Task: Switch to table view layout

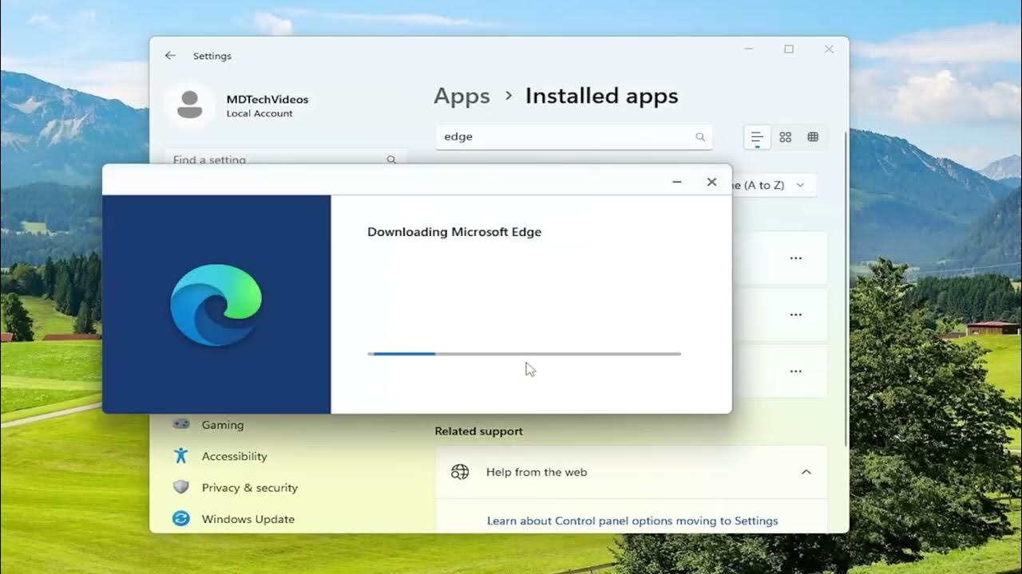Action: [813, 137]
